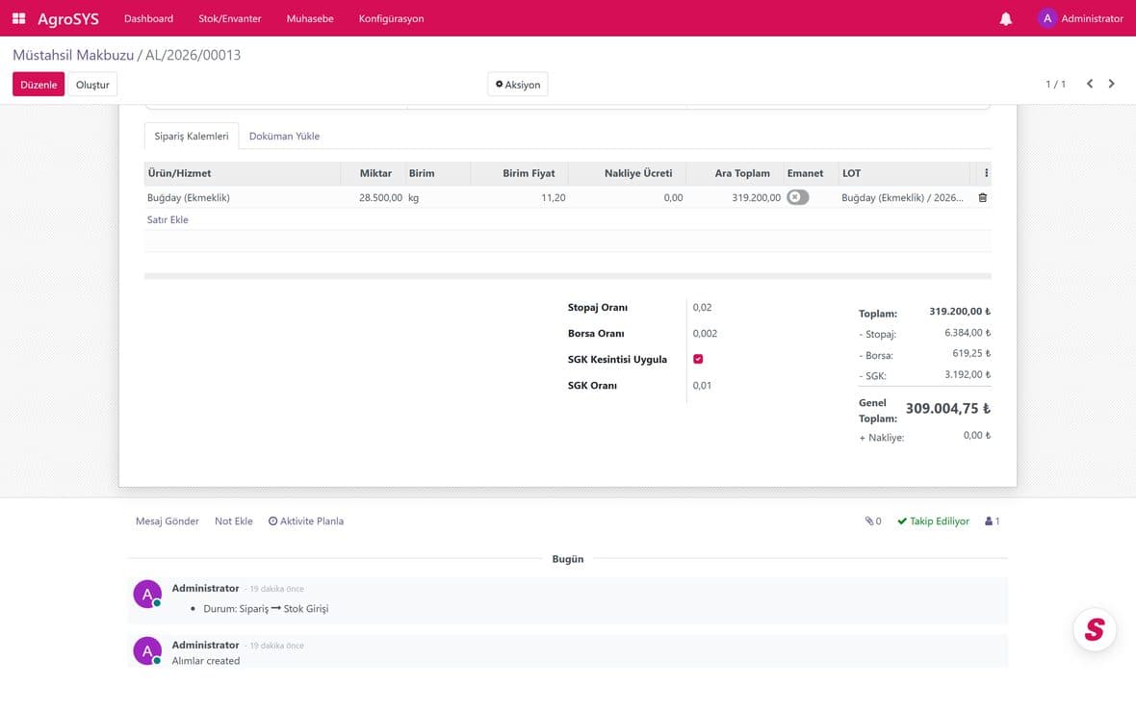
Task: Open the table column options menu
Action: tap(986, 173)
